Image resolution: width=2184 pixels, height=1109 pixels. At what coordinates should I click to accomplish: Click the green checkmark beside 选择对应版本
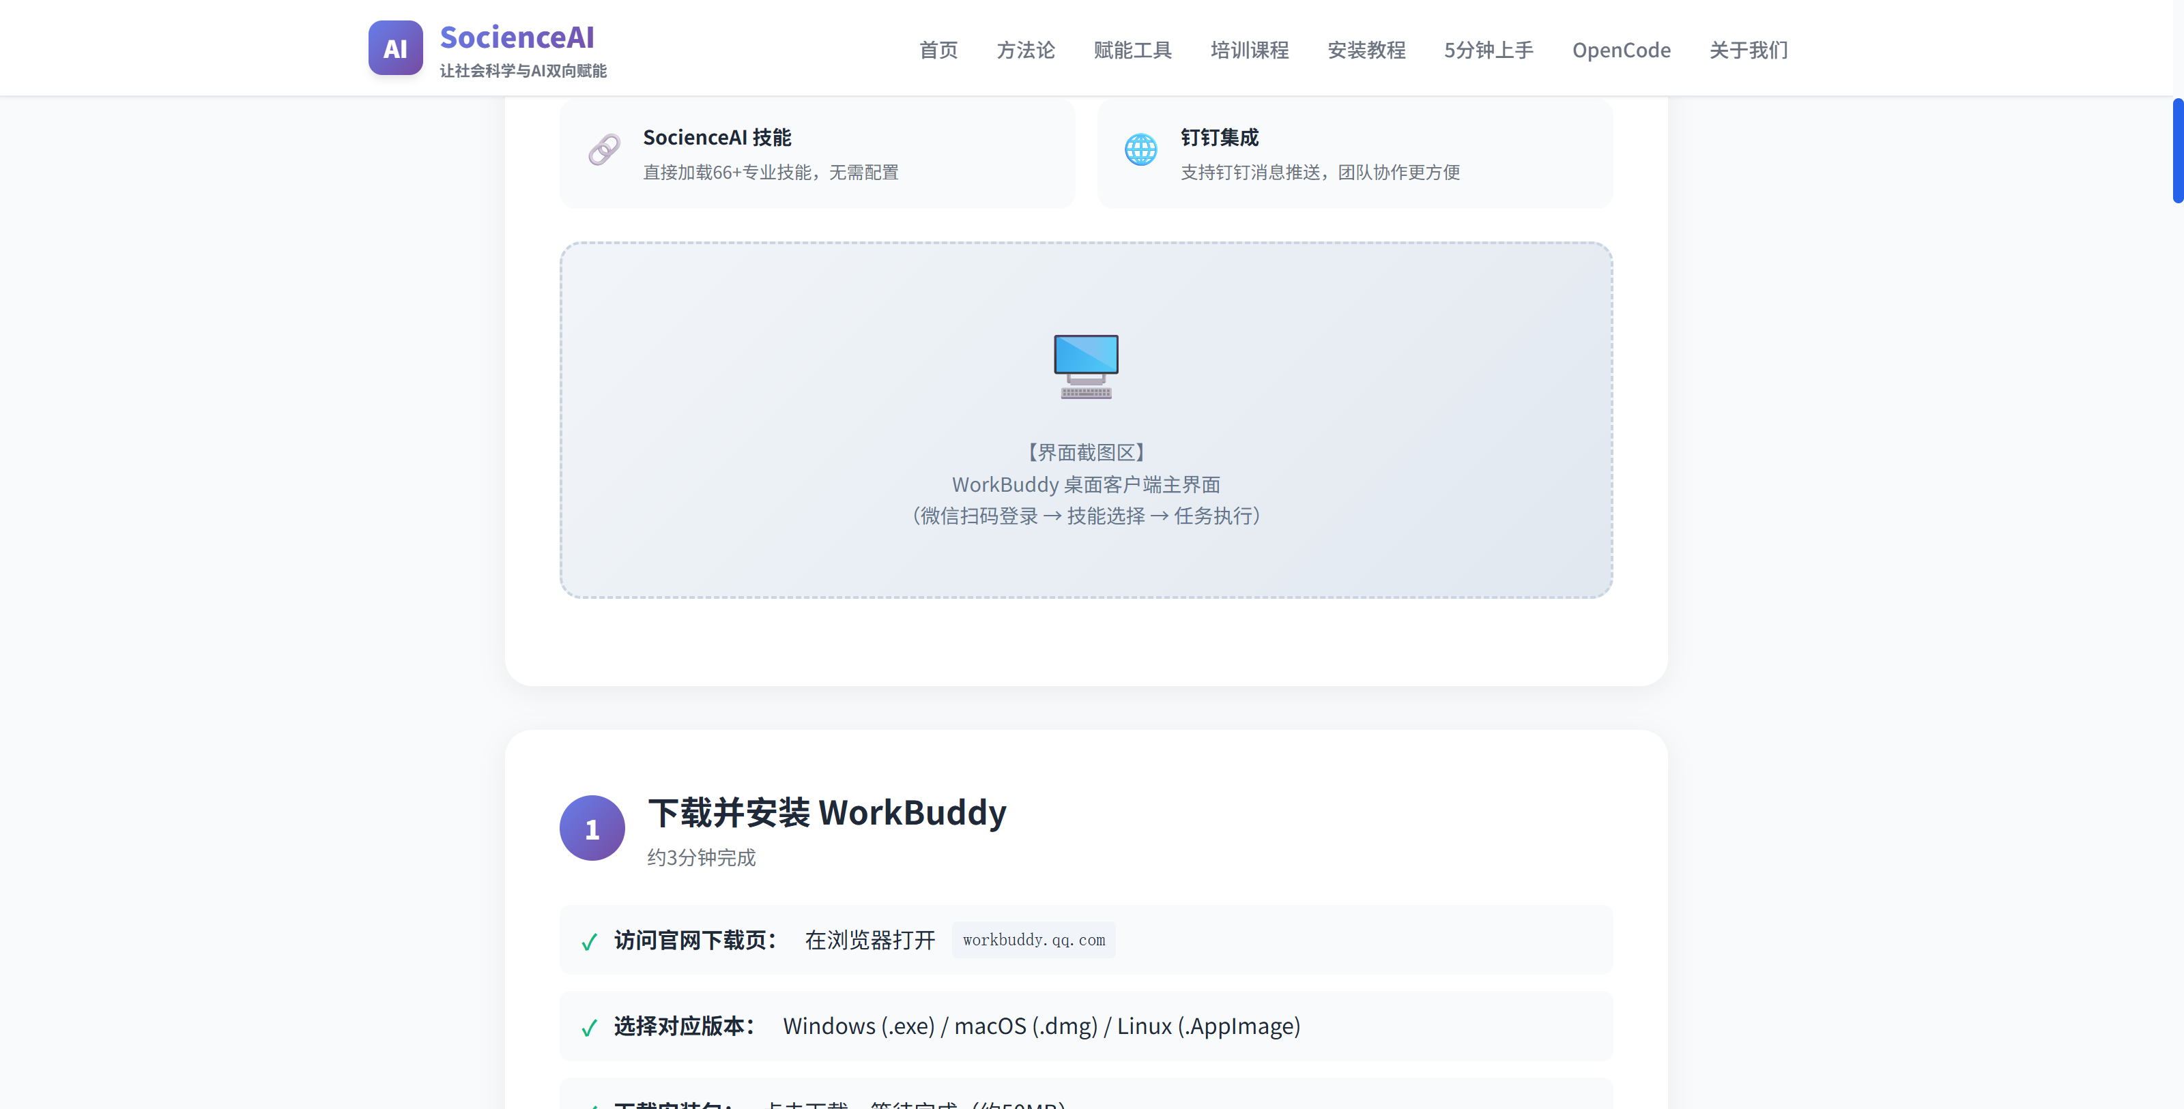[x=589, y=1028]
